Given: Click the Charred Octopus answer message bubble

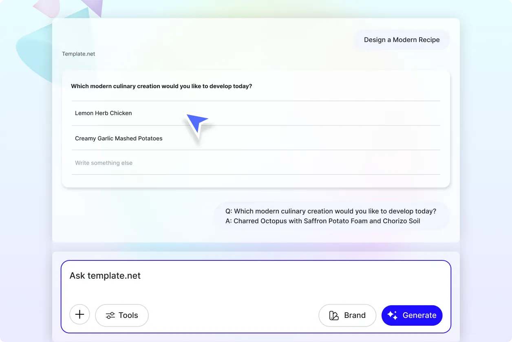Looking at the screenshot, I should pyautogui.click(x=331, y=216).
